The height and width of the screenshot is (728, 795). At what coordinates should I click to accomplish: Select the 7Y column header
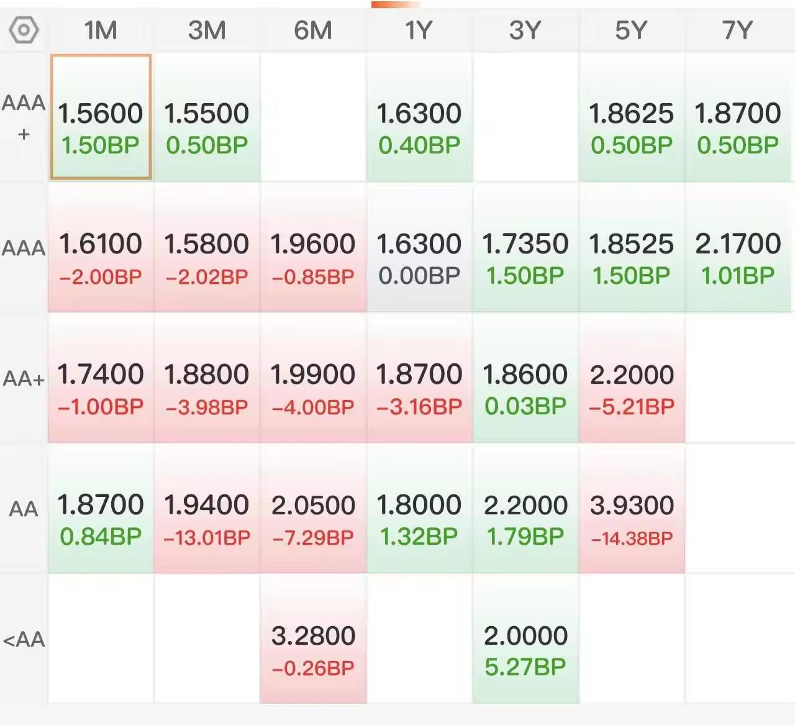click(x=738, y=30)
